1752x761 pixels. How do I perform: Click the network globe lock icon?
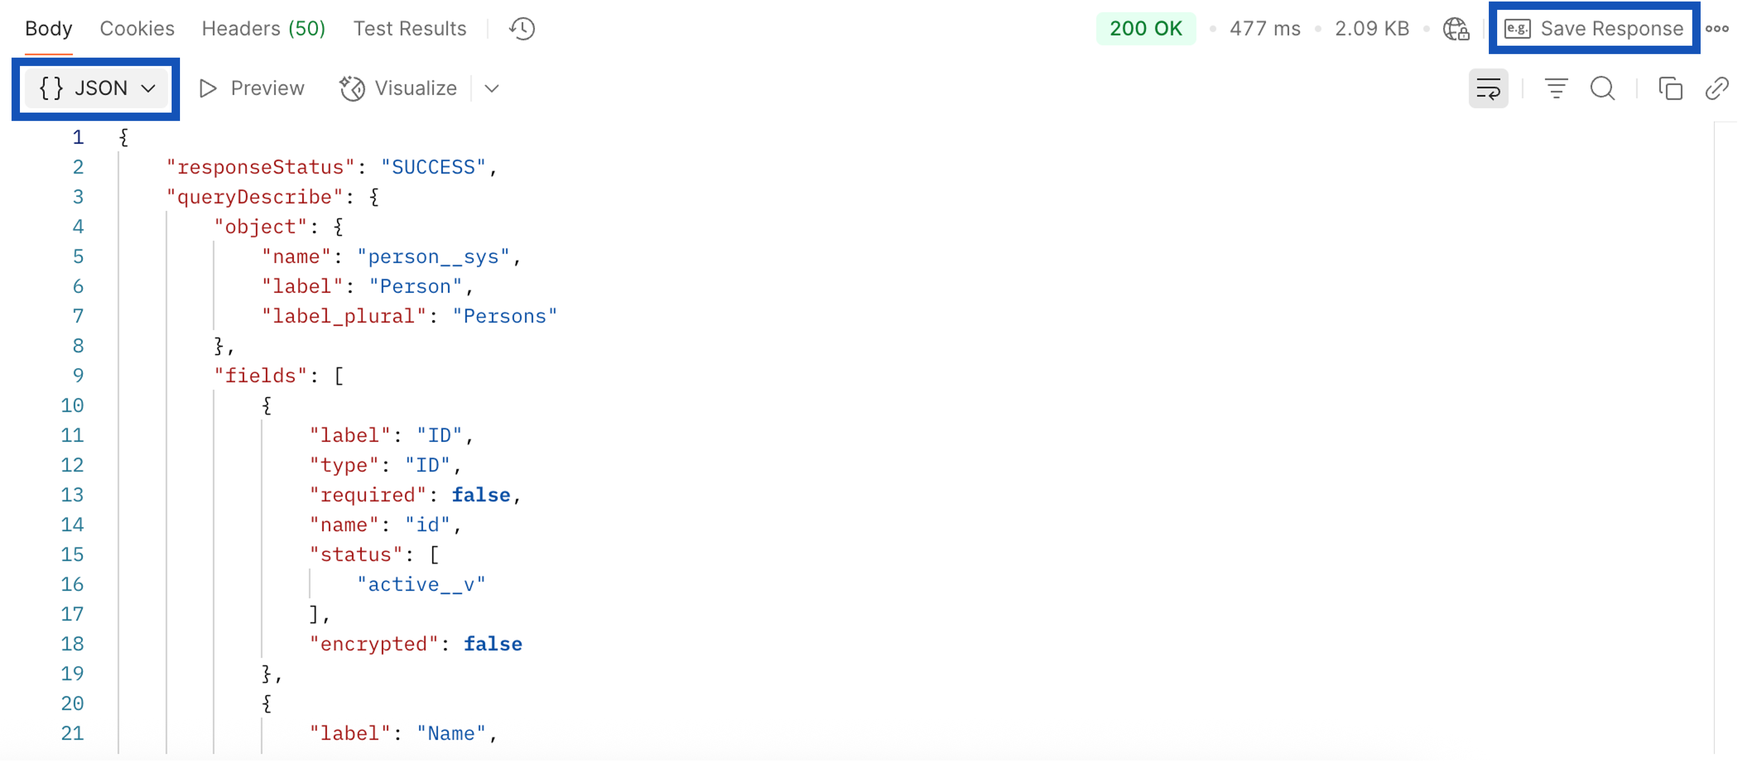1455,29
